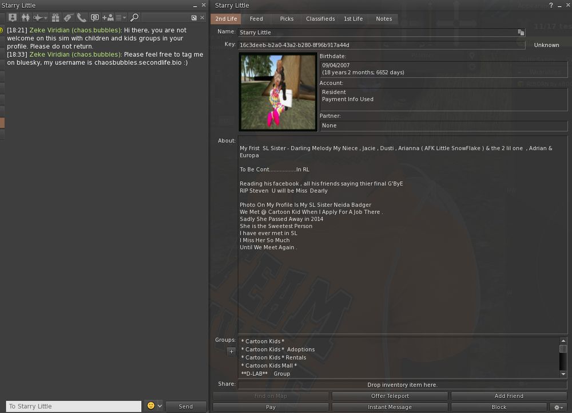Focus the 'To Starry Little' message field
Image resolution: width=572 pixels, height=413 pixels.
click(74, 407)
